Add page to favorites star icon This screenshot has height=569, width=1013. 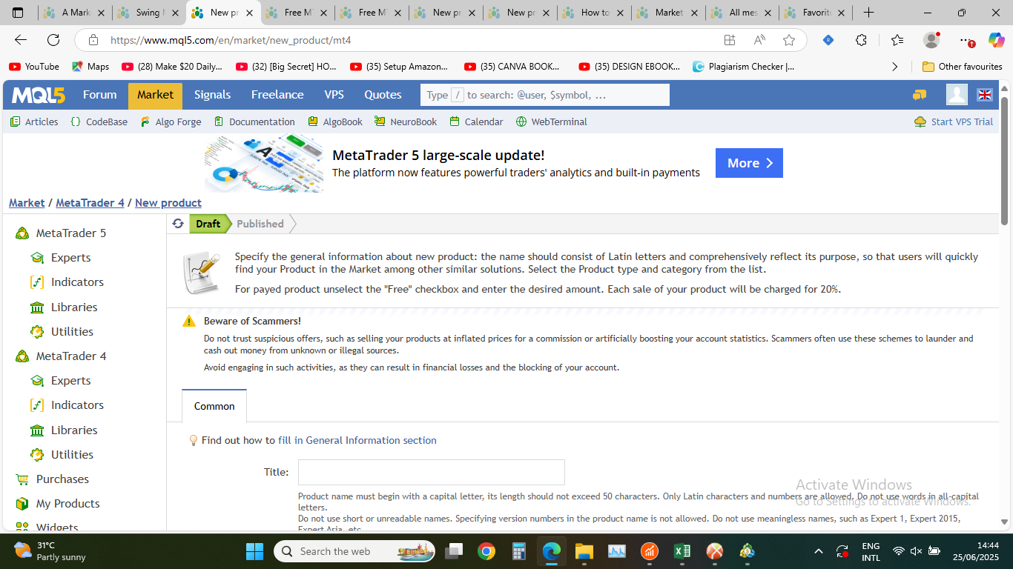(789, 40)
